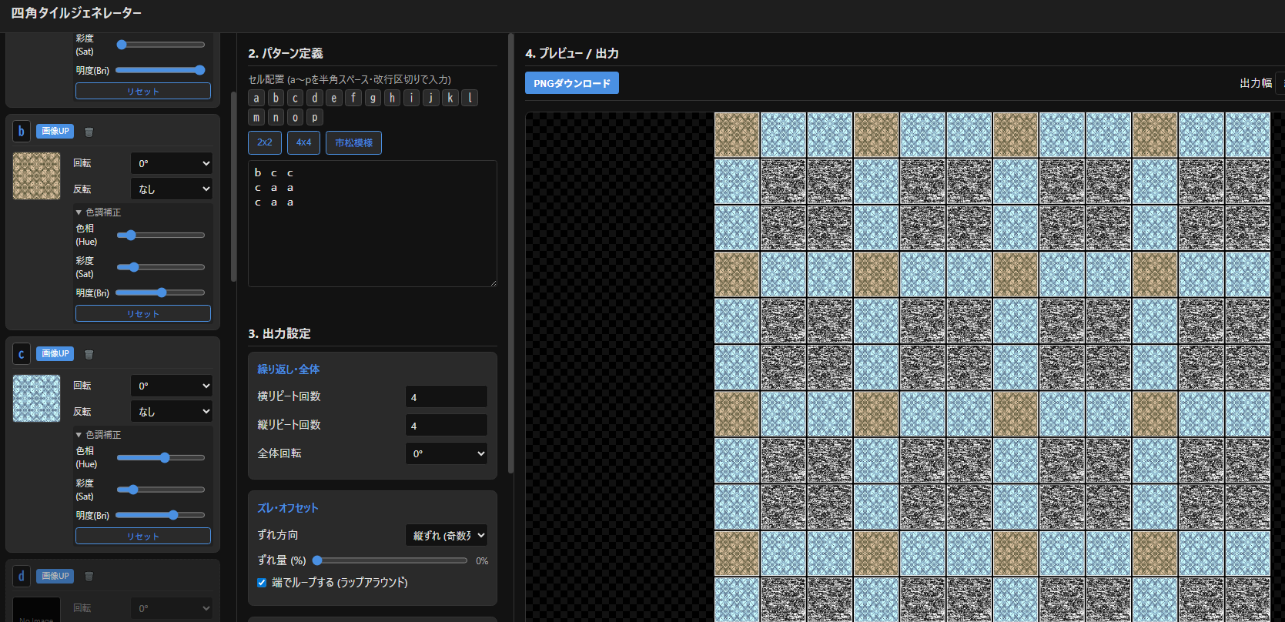Adjust tile b saturation slider
This screenshot has width=1285, height=622.
point(160,267)
